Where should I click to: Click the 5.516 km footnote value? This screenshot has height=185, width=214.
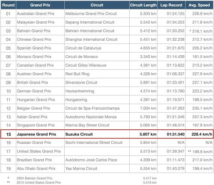pyautogui.click(x=150, y=182)
